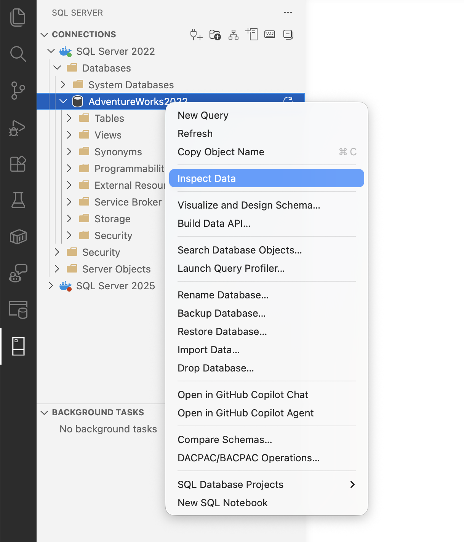464x542 pixels.
Task: Click the New Query document icon
Action: pos(252,34)
